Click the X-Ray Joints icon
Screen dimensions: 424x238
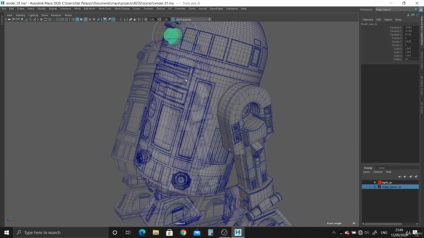pyautogui.click(x=139, y=19)
